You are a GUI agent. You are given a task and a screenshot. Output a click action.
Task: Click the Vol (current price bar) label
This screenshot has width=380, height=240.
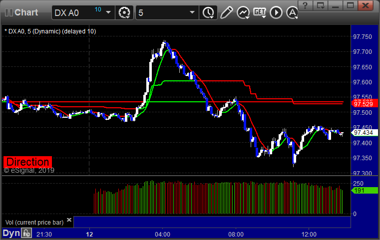coord(34,223)
